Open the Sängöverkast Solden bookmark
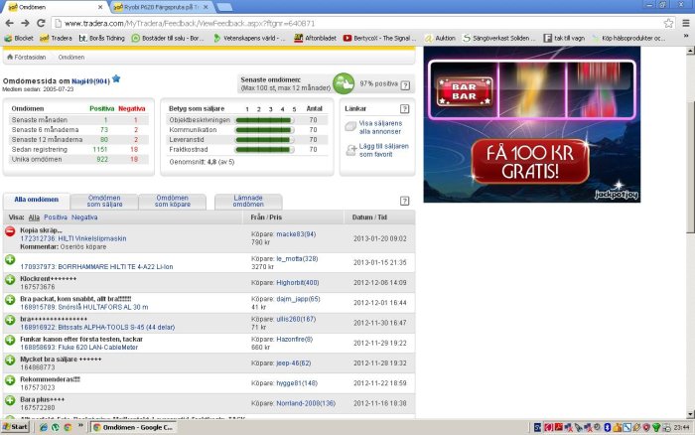Screen dimensions: 695x435 point(499,38)
